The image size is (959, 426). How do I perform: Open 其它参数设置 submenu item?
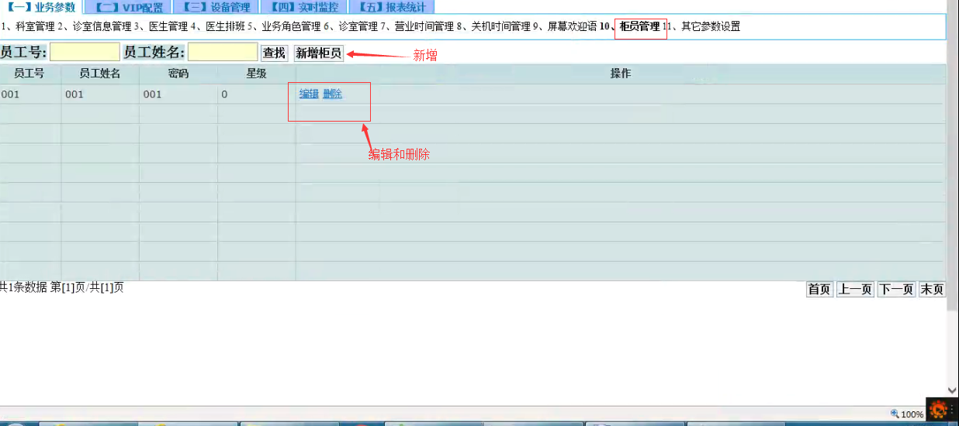coord(710,26)
